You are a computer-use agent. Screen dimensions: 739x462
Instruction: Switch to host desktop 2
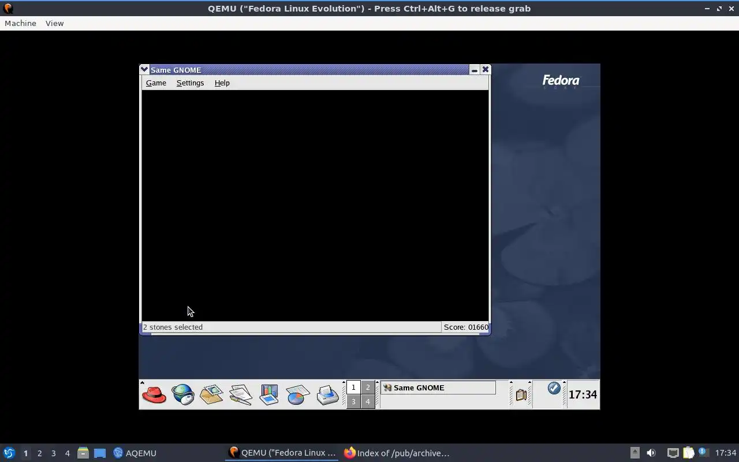[x=39, y=453]
